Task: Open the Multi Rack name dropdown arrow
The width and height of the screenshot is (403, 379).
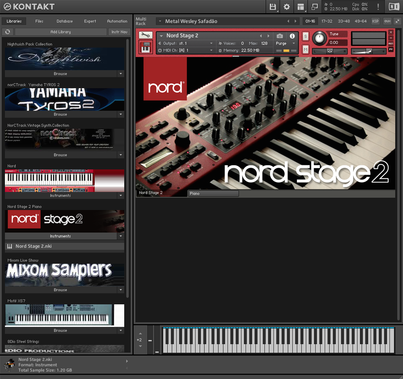Action: pyautogui.click(x=160, y=21)
